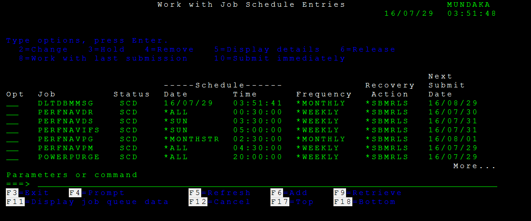Click the POWERPURGE job name

click(68, 157)
